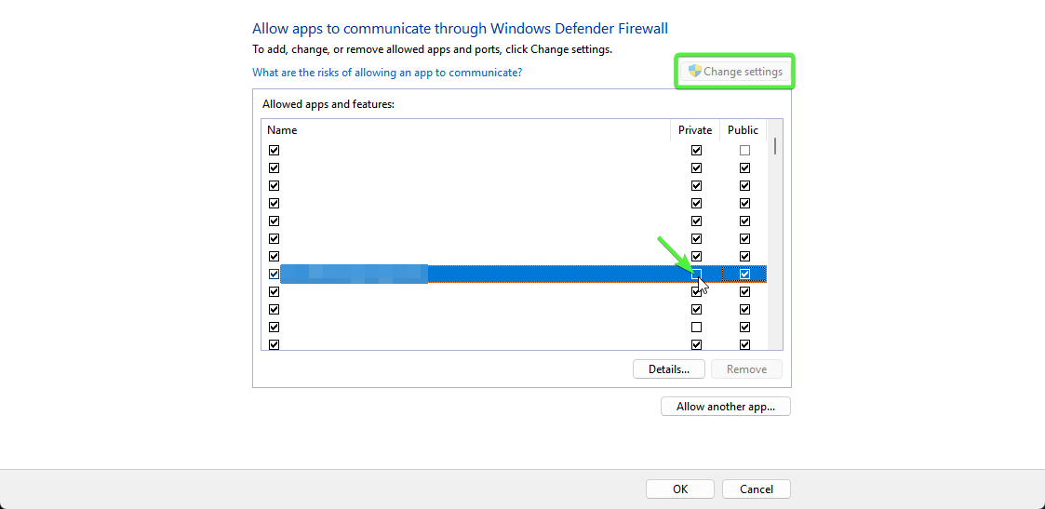Uncheck Public checkbox in the highlighted row
Screen dimensions: 1045x509
pyautogui.click(x=744, y=275)
